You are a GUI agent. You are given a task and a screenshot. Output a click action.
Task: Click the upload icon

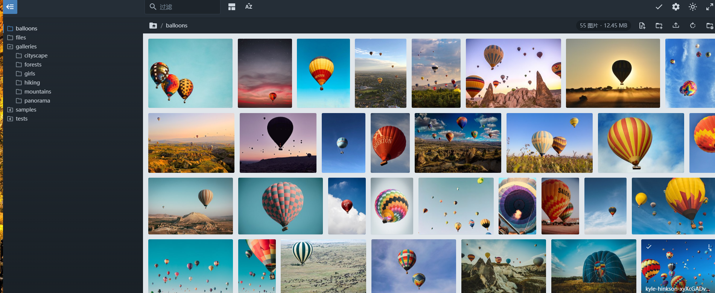tap(676, 26)
